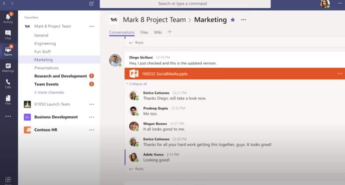
Task: Click the Search or type a command box
Action: [x=185, y=4]
